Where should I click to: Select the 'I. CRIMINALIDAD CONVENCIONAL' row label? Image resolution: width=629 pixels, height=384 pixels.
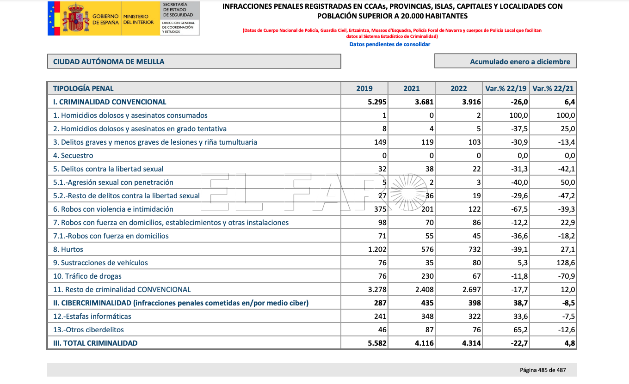[110, 102]
